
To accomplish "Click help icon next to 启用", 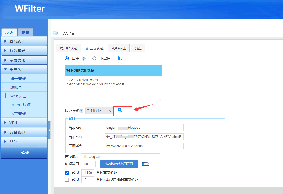I will 83,59.
